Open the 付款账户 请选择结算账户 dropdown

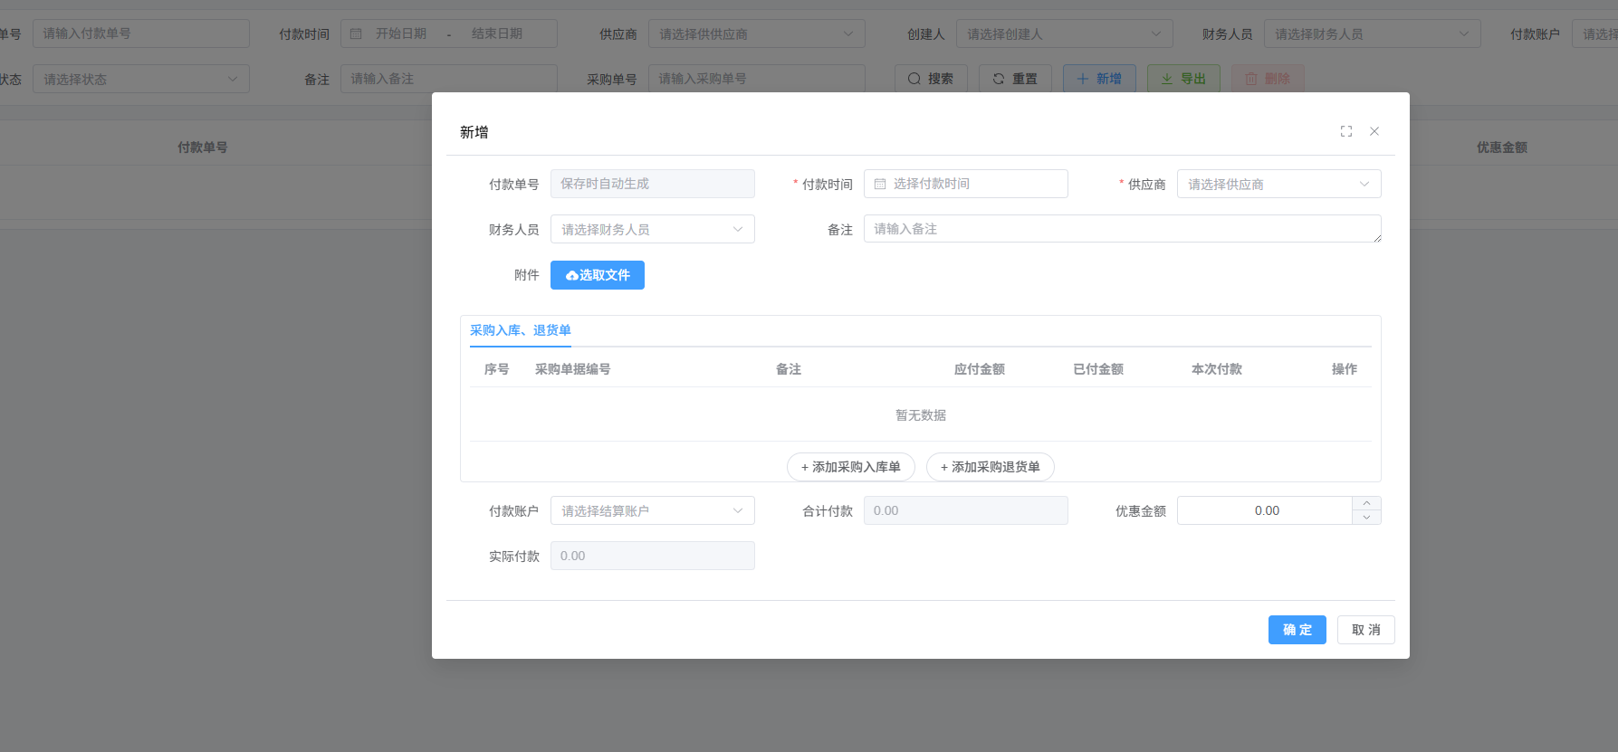coord(652,510)
